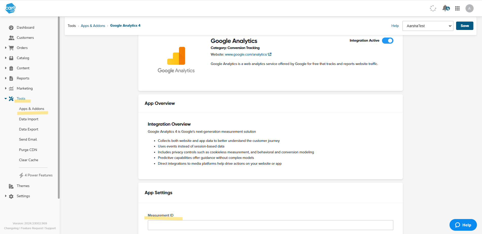The width and height of the screenshot is (482, 234).
Task: Click the Customers people icon
Action: click(11, 38)
